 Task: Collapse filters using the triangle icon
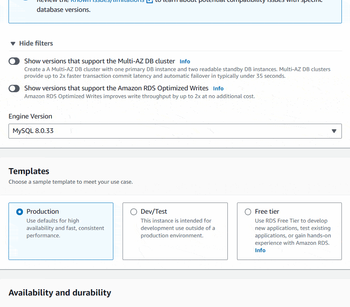coord(13,43)
